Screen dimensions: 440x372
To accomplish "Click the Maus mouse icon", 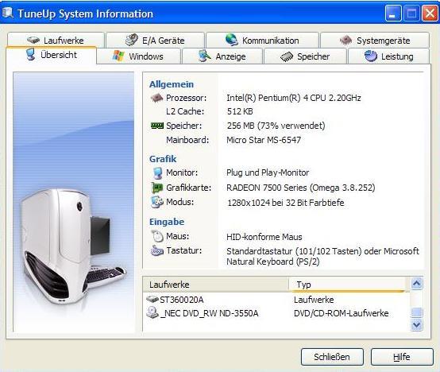I will pos(157,236).
